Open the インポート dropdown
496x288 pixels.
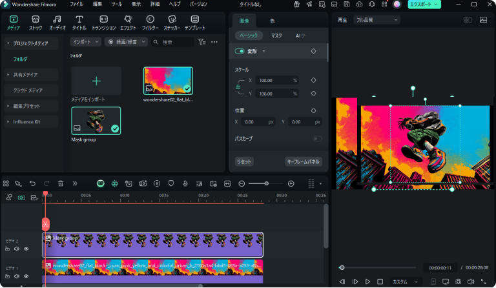85,42
